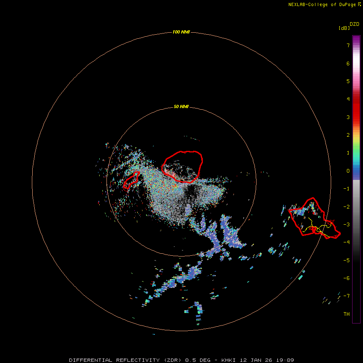The image size is (363, 363).
Task: Click the -5 value on the color scale
Action: pyautogui.click(x=346, y=261)
